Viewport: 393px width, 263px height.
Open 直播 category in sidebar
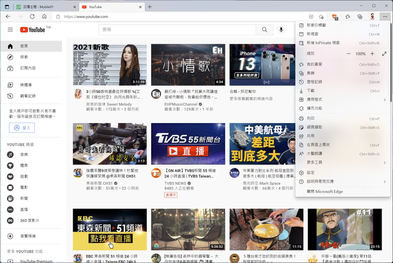31,209
